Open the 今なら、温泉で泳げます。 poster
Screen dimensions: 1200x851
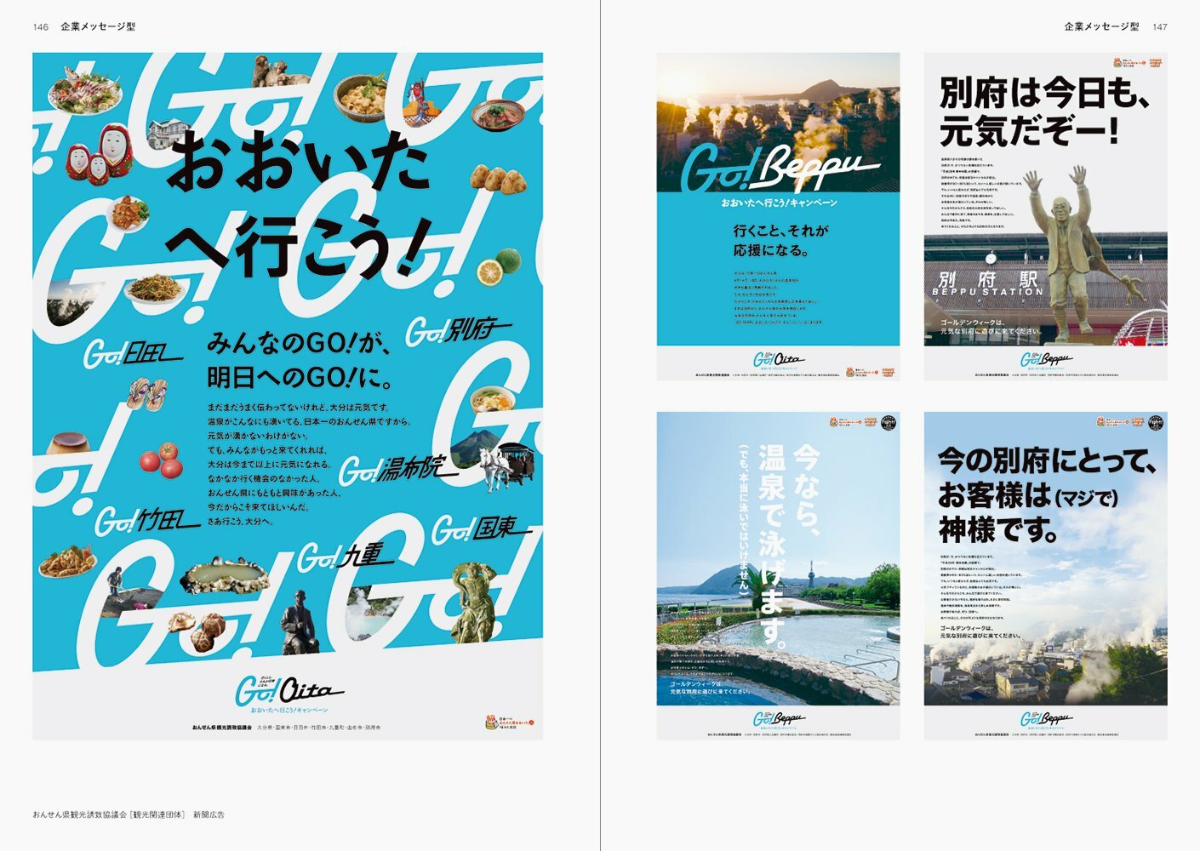[x=778, y=575]
